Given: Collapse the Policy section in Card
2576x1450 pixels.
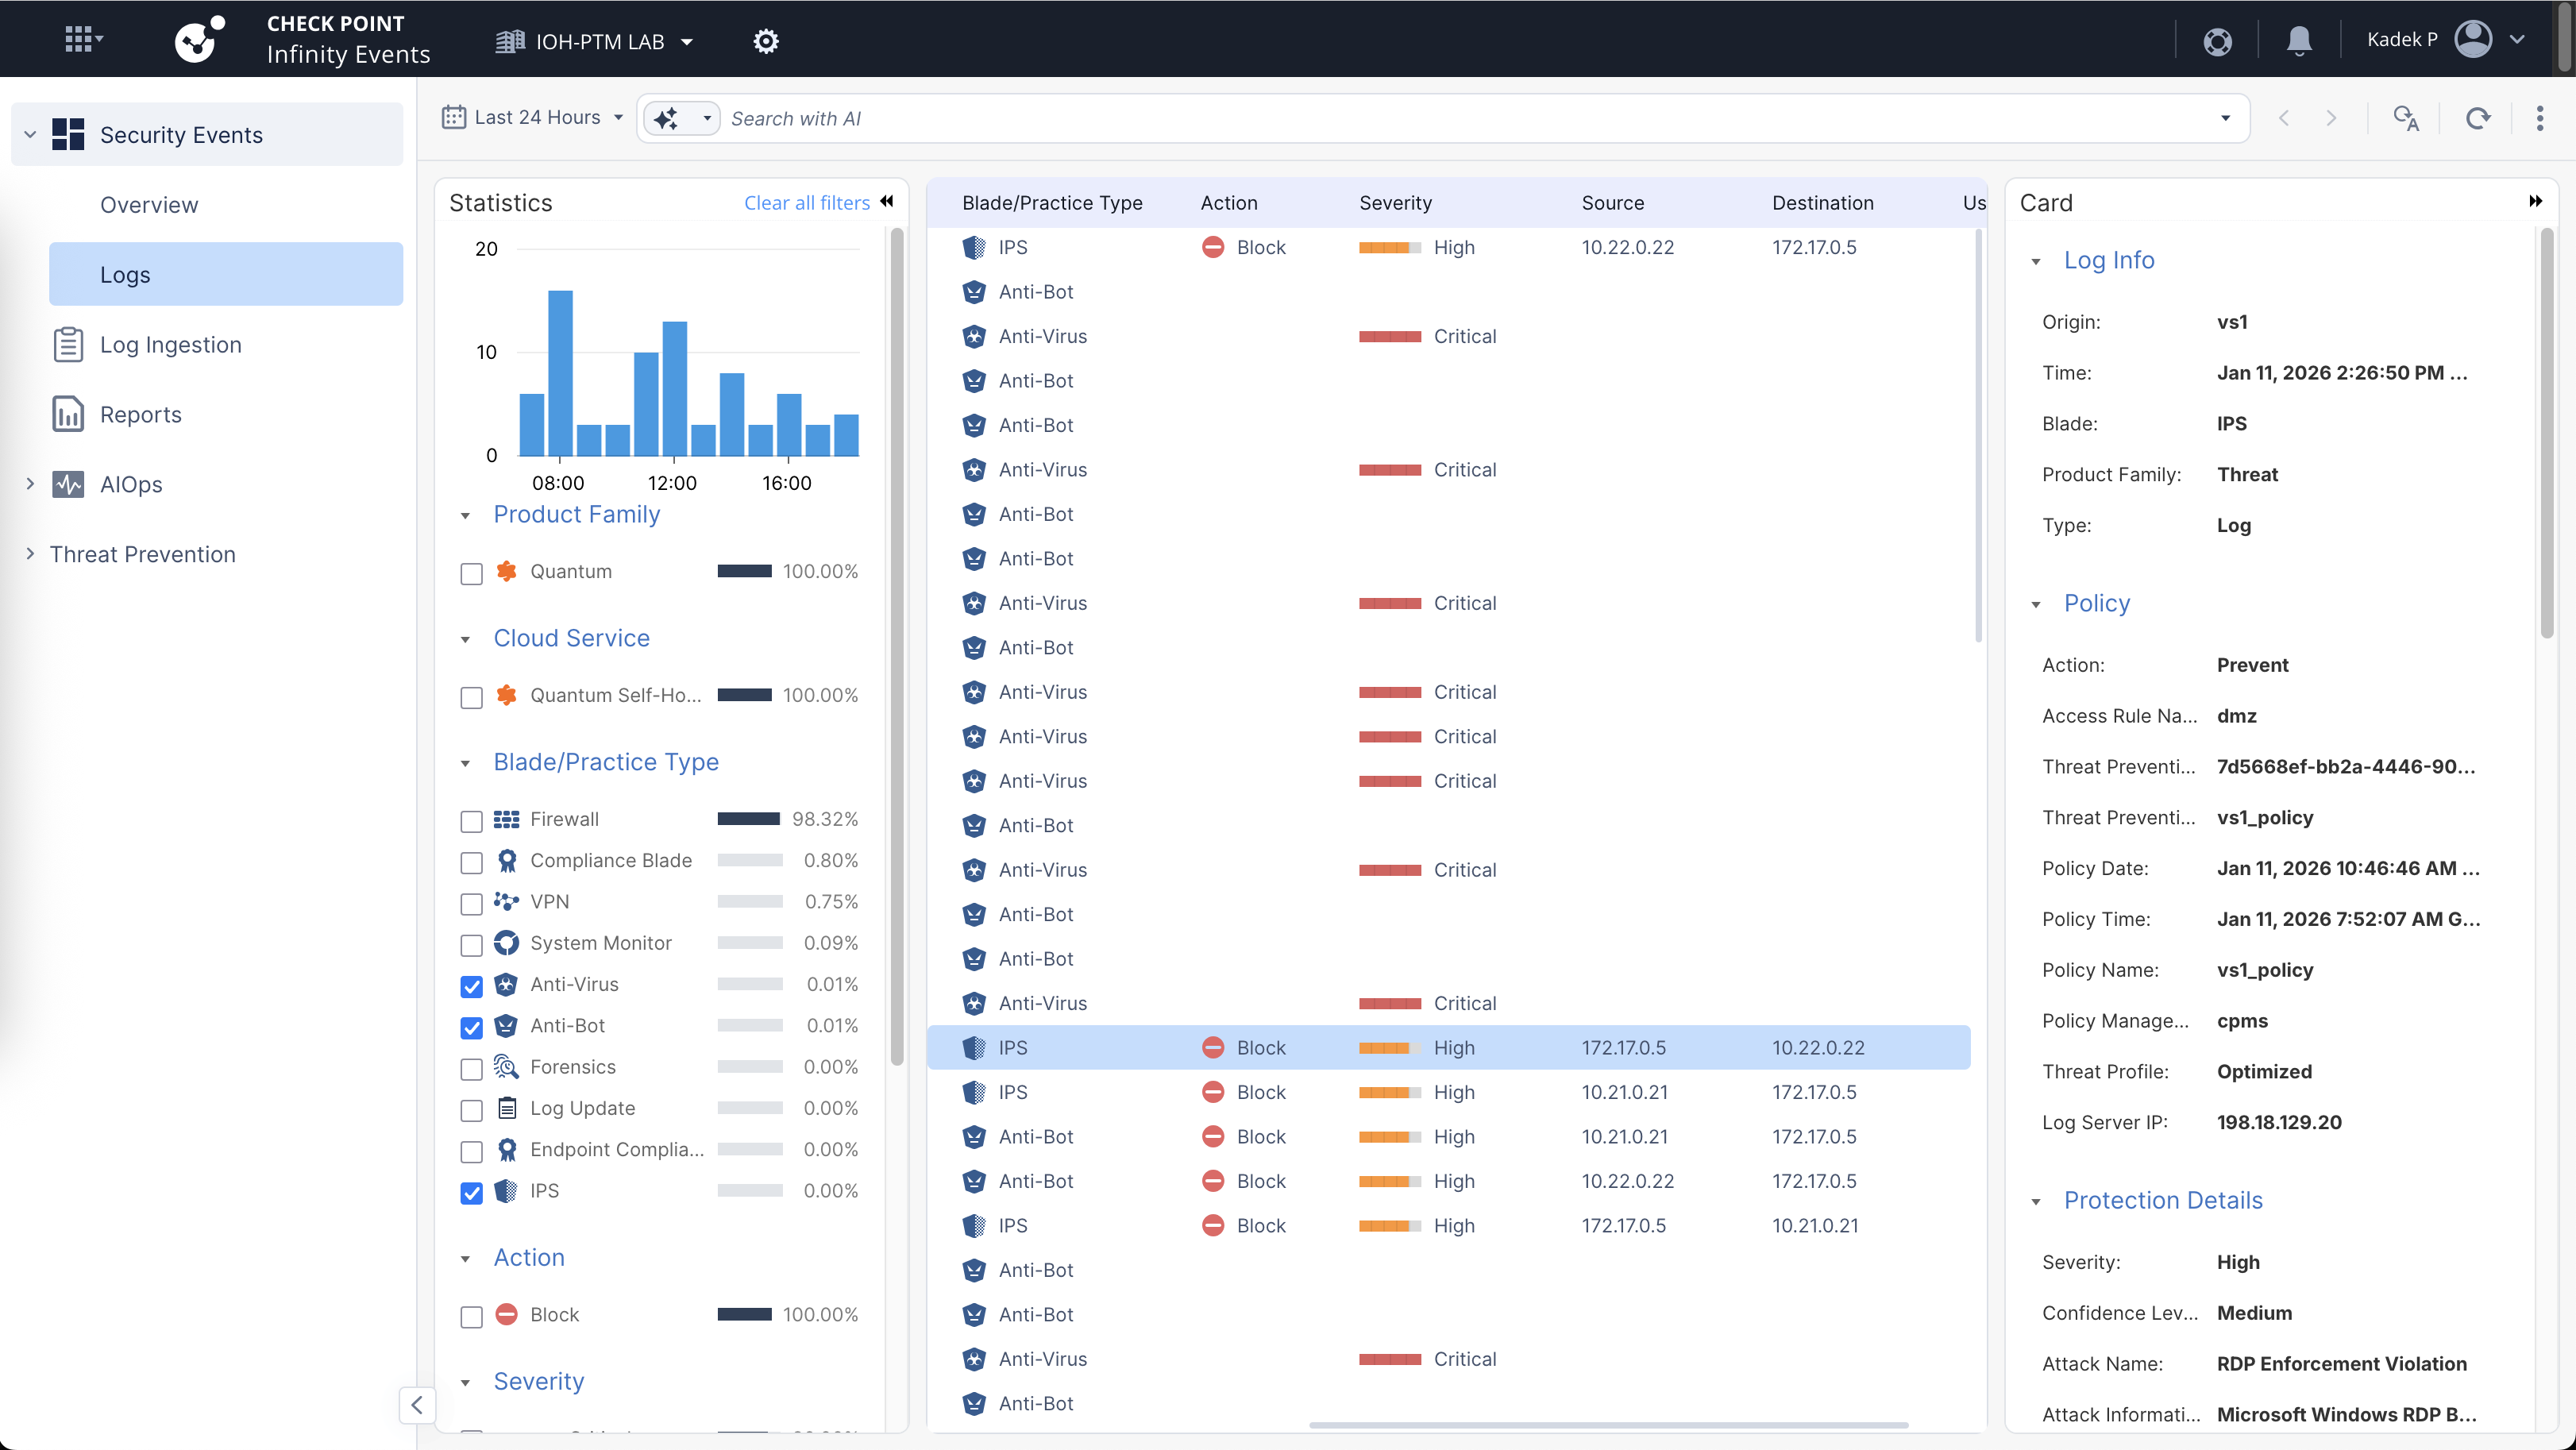Looking at the screenshot, I should click(x=2036, y=604).
